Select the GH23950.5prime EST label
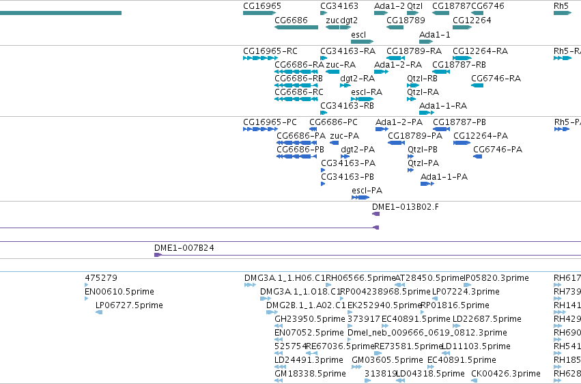This screenshot has height=384, width=581. 310,319
